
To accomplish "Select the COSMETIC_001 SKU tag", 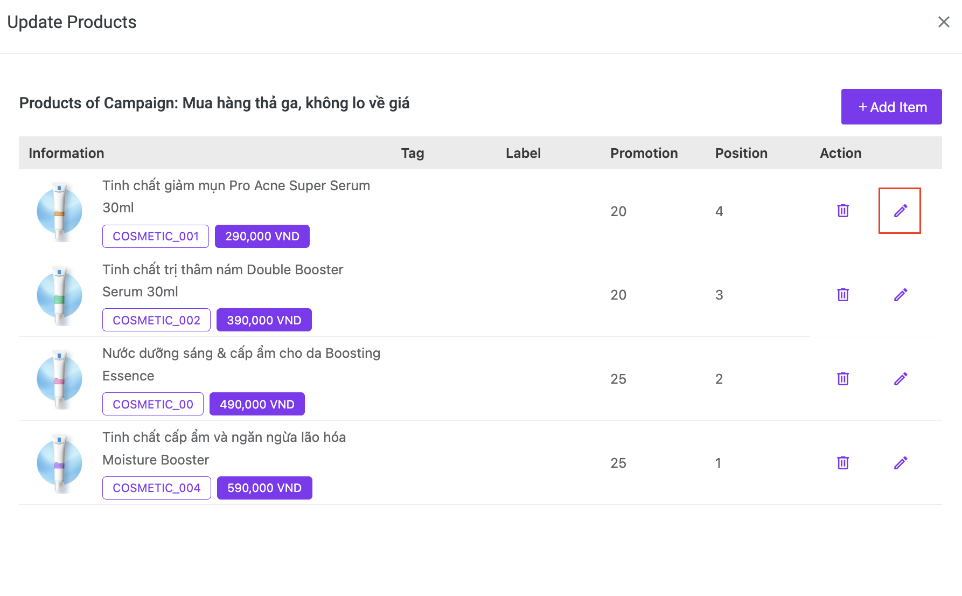I will click(x=156, y=237).
